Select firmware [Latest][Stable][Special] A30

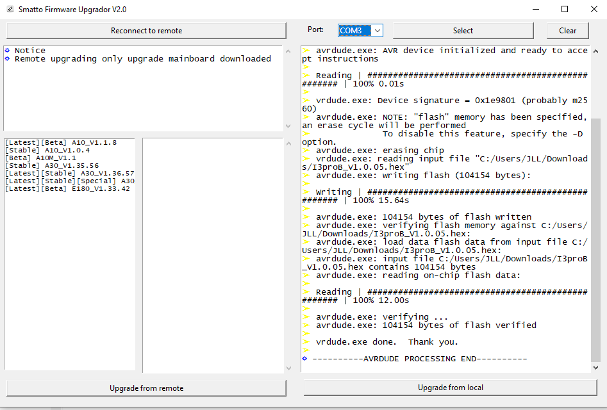[x=70, y=181]
